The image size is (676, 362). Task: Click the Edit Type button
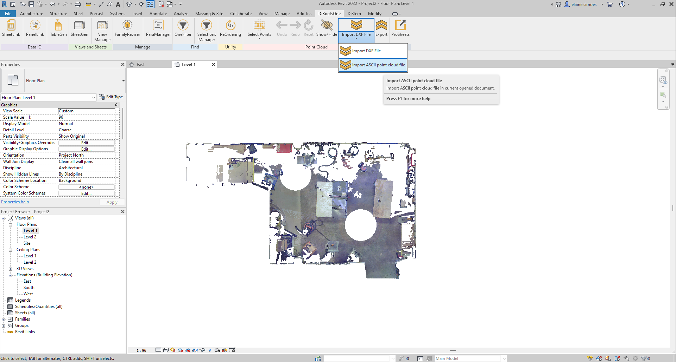(x=111, y=97)
